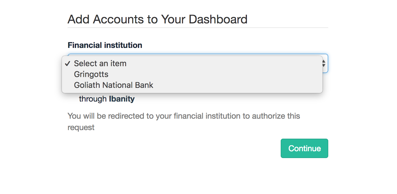Click the up-down arrows on the select field
This screenshot has width=397, height=194.
324,63
